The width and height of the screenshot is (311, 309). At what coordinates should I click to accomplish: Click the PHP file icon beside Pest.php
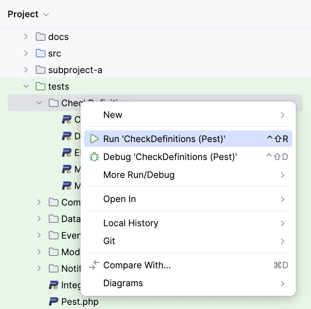tap(53, 301)
